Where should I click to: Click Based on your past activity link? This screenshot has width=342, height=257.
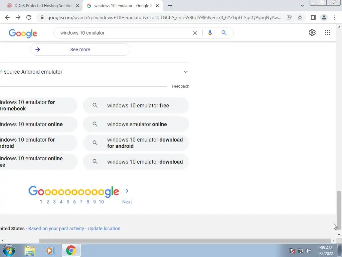(x=56, y=229)
